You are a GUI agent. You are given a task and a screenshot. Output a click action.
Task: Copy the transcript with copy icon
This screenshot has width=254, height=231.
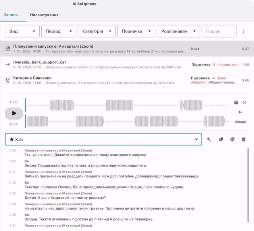pyautogui.click(x=221, y=139)
